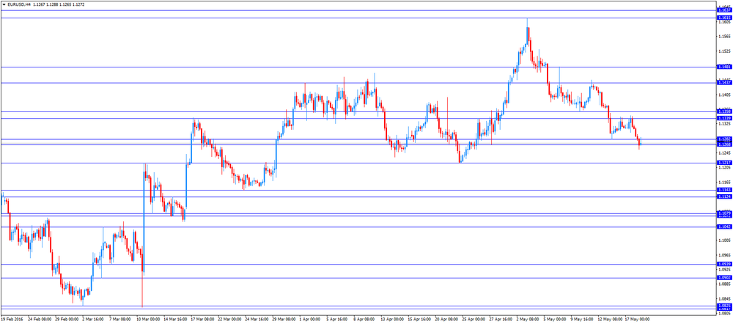Screen dimensions: 733x324
Task: Click the 17 May 00:00 time label
Action: [x=637, y=320]
